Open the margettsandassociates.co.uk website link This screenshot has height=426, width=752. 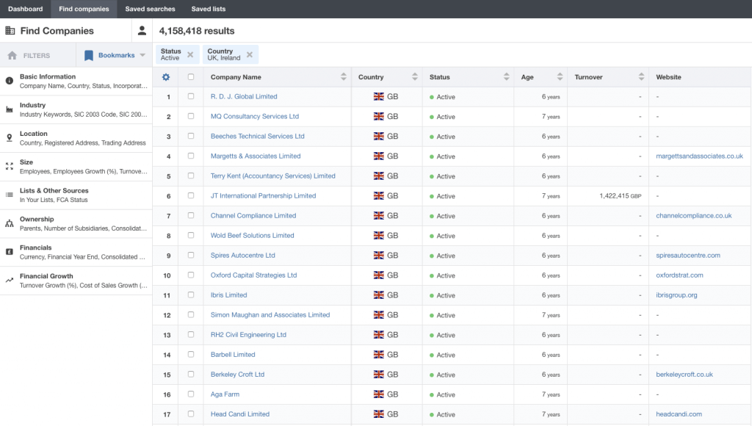pyautogui.click(x=701, y=156)
